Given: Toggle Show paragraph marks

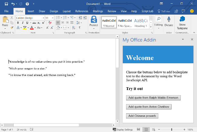Looking at the screenshot, I should click(80, 27).
